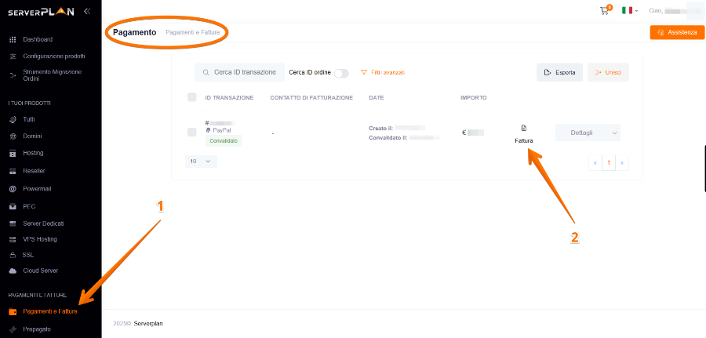
Task: Click the Domini globe icon
Action: (x=13, y=136)
